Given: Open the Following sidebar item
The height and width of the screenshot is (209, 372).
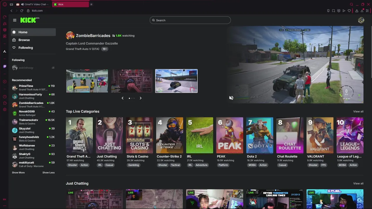Looking at the screenshot, I should [x=33, y=48].
